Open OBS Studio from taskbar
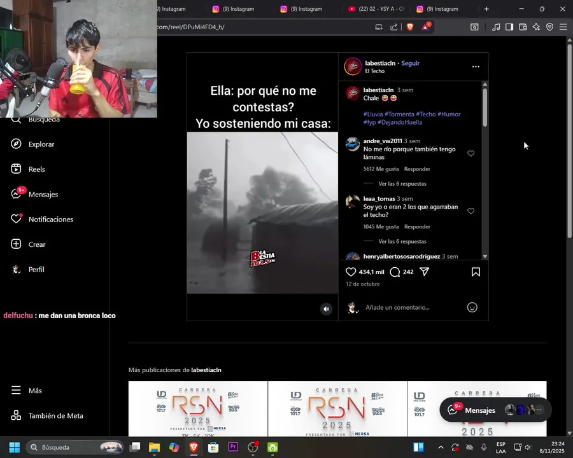This screenshot has height=458, width=573. click(x=253, y=447)
